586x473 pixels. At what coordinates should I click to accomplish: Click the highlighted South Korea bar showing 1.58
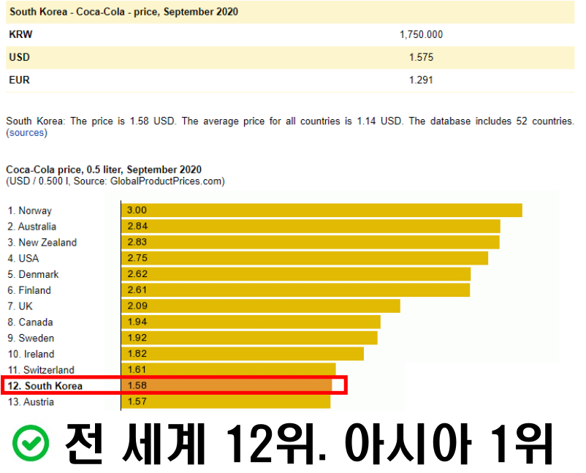click(227, 385)
